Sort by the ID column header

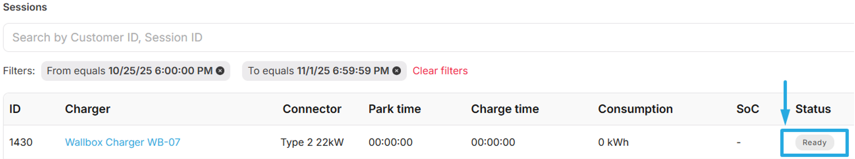15,109
